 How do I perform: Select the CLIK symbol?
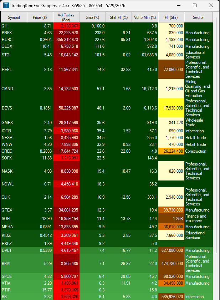coord(6,197)
